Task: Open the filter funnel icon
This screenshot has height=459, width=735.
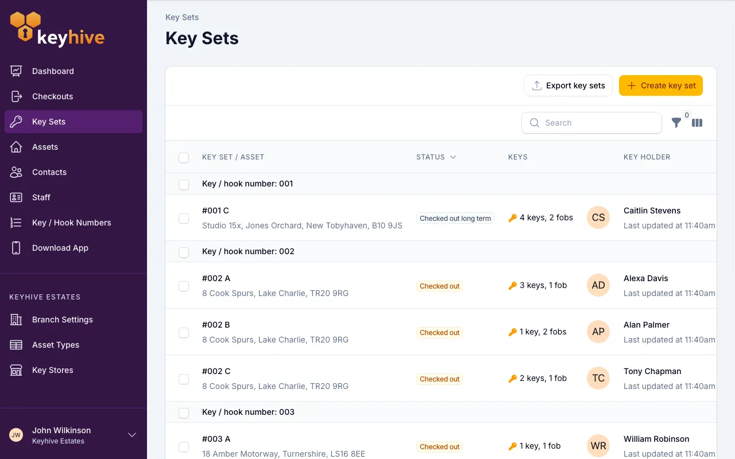Action: click(x=676, y=123)
